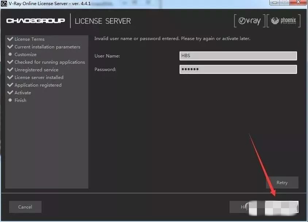The height and width of the screenshot is (222, 308).
Task: Click into the Password field
Action: click(238, 69)
